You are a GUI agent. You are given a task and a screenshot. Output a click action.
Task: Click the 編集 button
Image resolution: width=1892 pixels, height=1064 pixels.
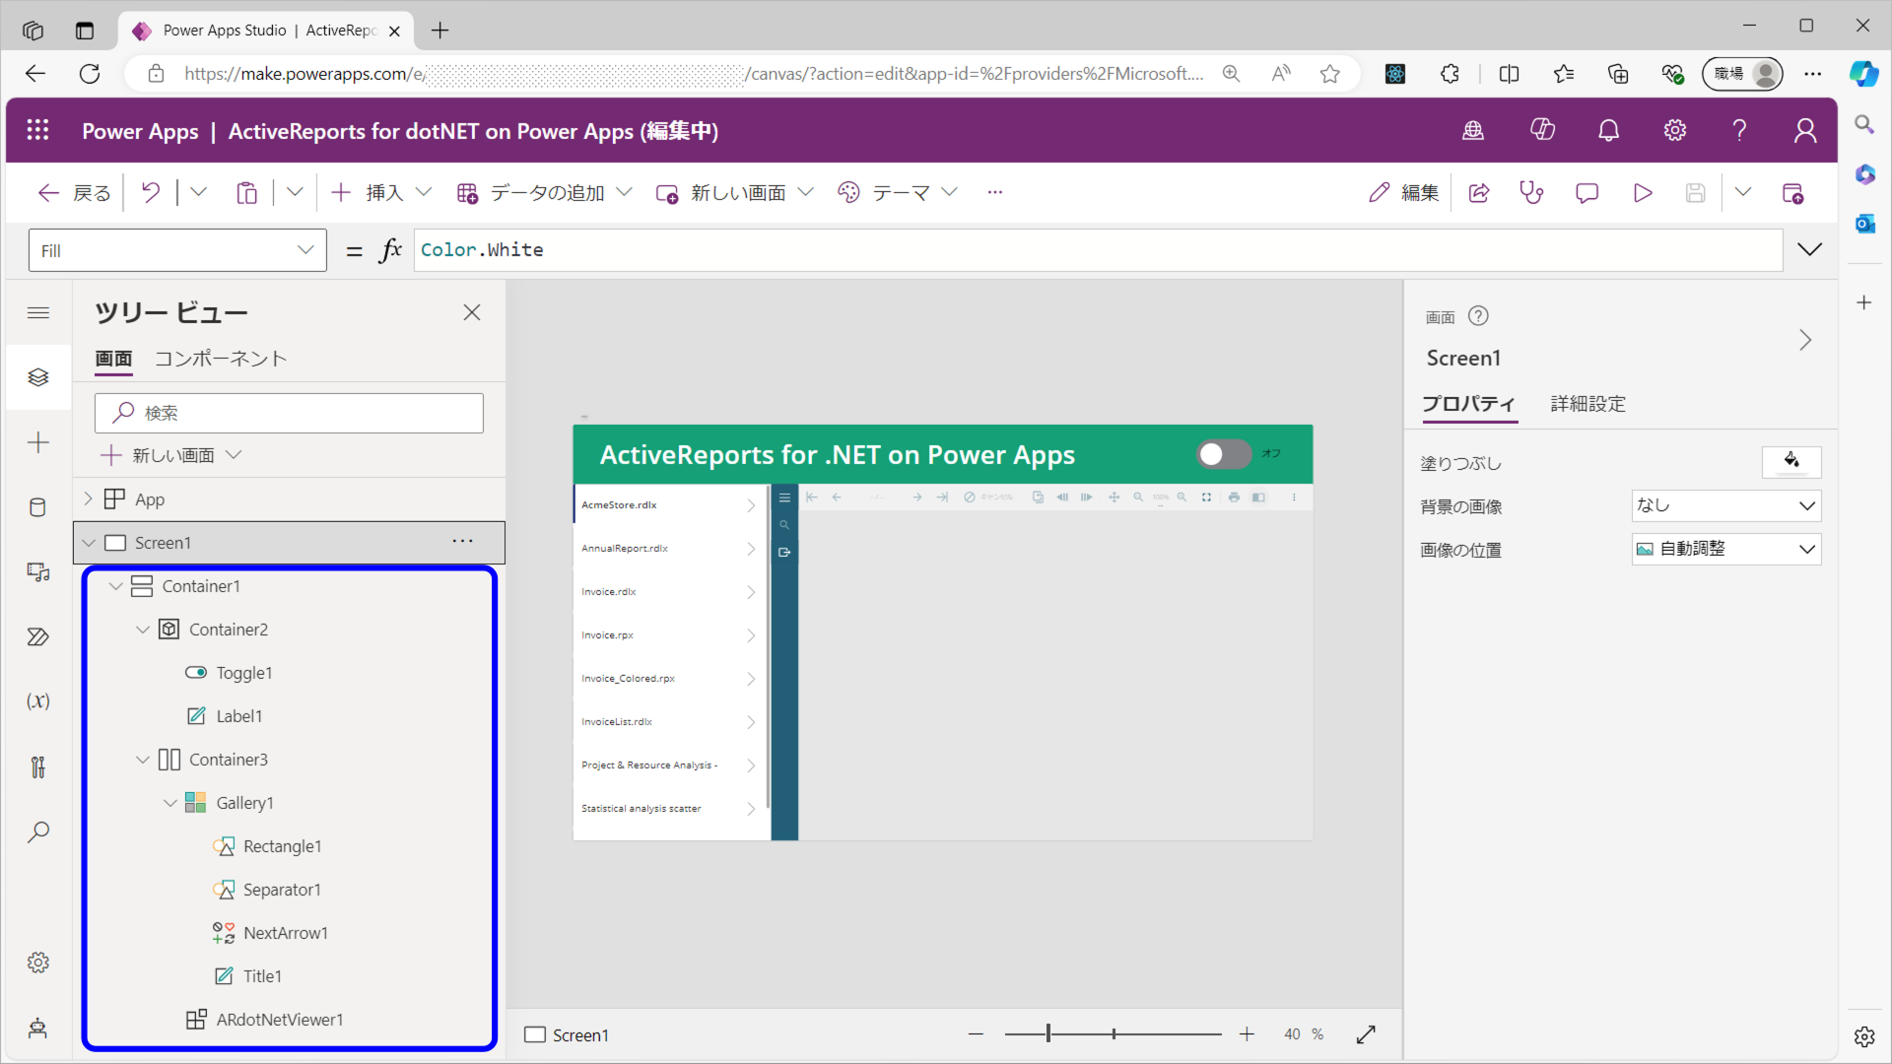tap(1403, 192)
